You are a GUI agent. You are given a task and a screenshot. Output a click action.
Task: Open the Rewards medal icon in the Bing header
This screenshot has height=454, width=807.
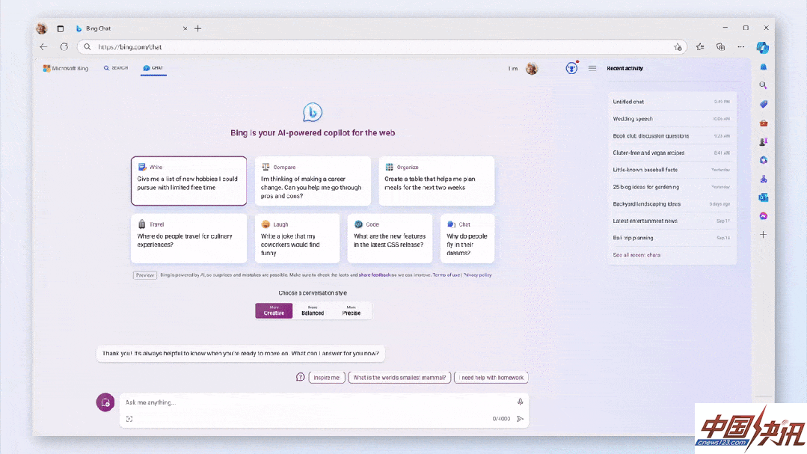[x=572, y=68]
